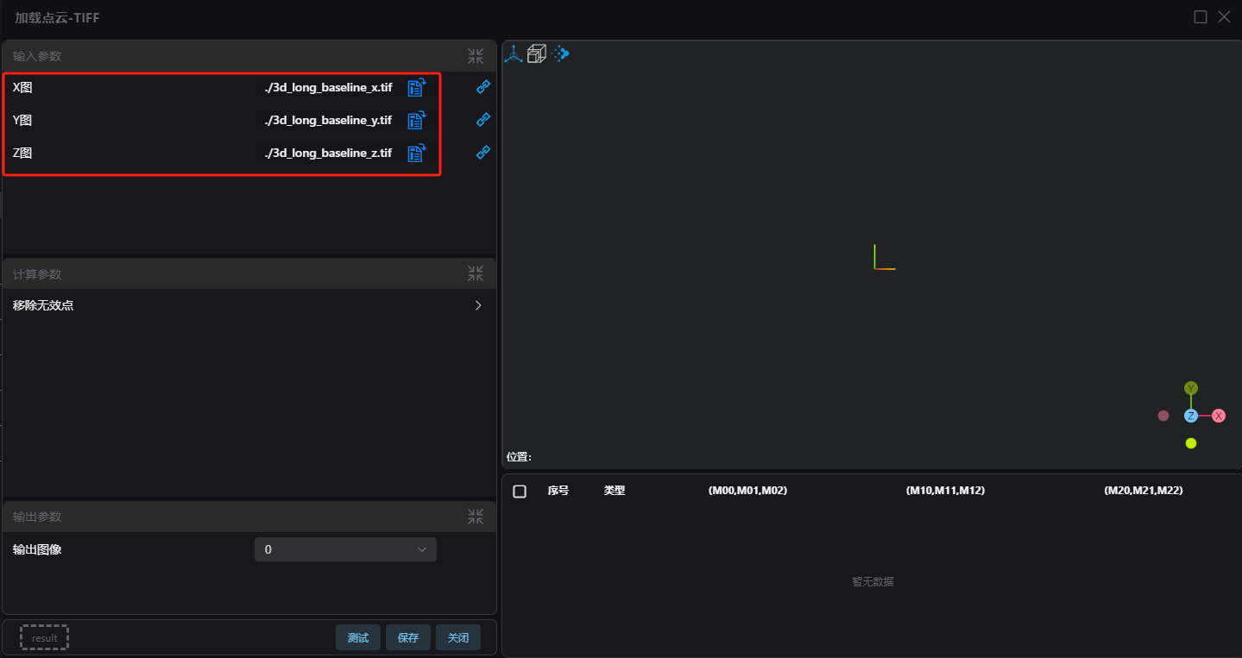The image size is (1242, 658).
Task: Browse file for Y图 input
Action: (417, 120)
